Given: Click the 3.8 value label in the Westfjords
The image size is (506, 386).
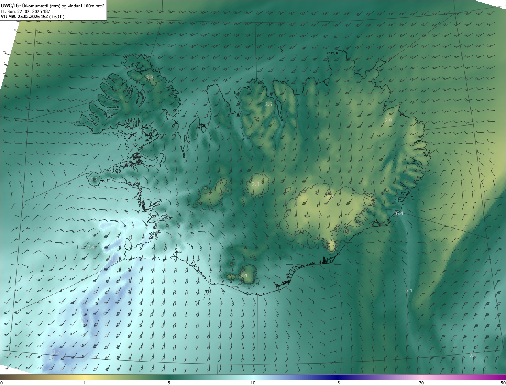Looking at the screenshot, I should click(x=149, y=78).
